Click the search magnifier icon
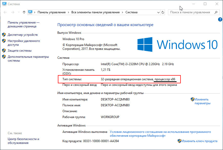Image resolution: width=223 pixels, height=150 pixels. pos(216,12)
